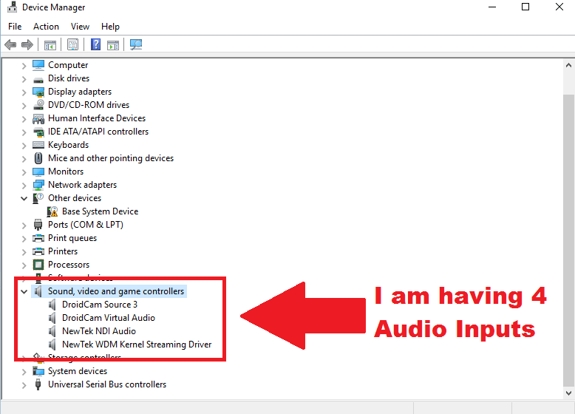Select Mice and other pointing devices label
Viewport: 575px width, 414px height.
click(x=111, y=158)
